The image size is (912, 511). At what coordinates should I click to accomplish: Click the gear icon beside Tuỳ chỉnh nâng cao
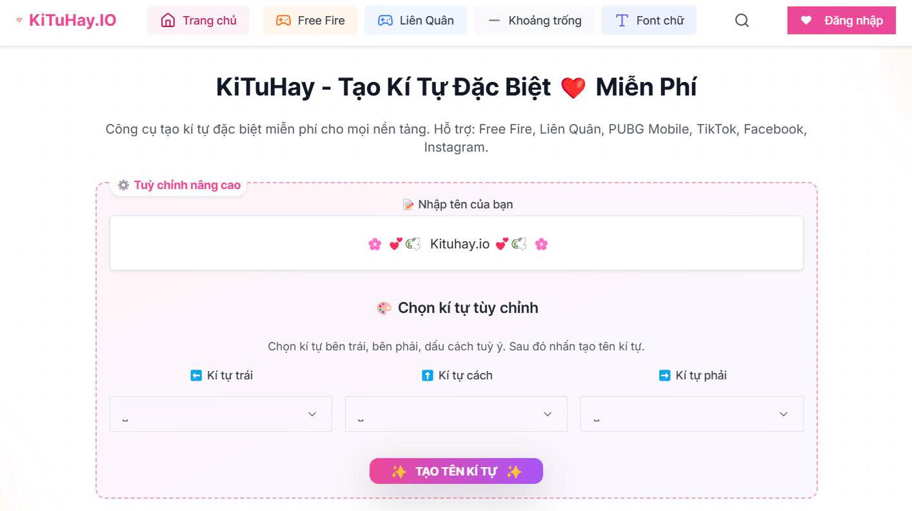[x=123, y=185]
